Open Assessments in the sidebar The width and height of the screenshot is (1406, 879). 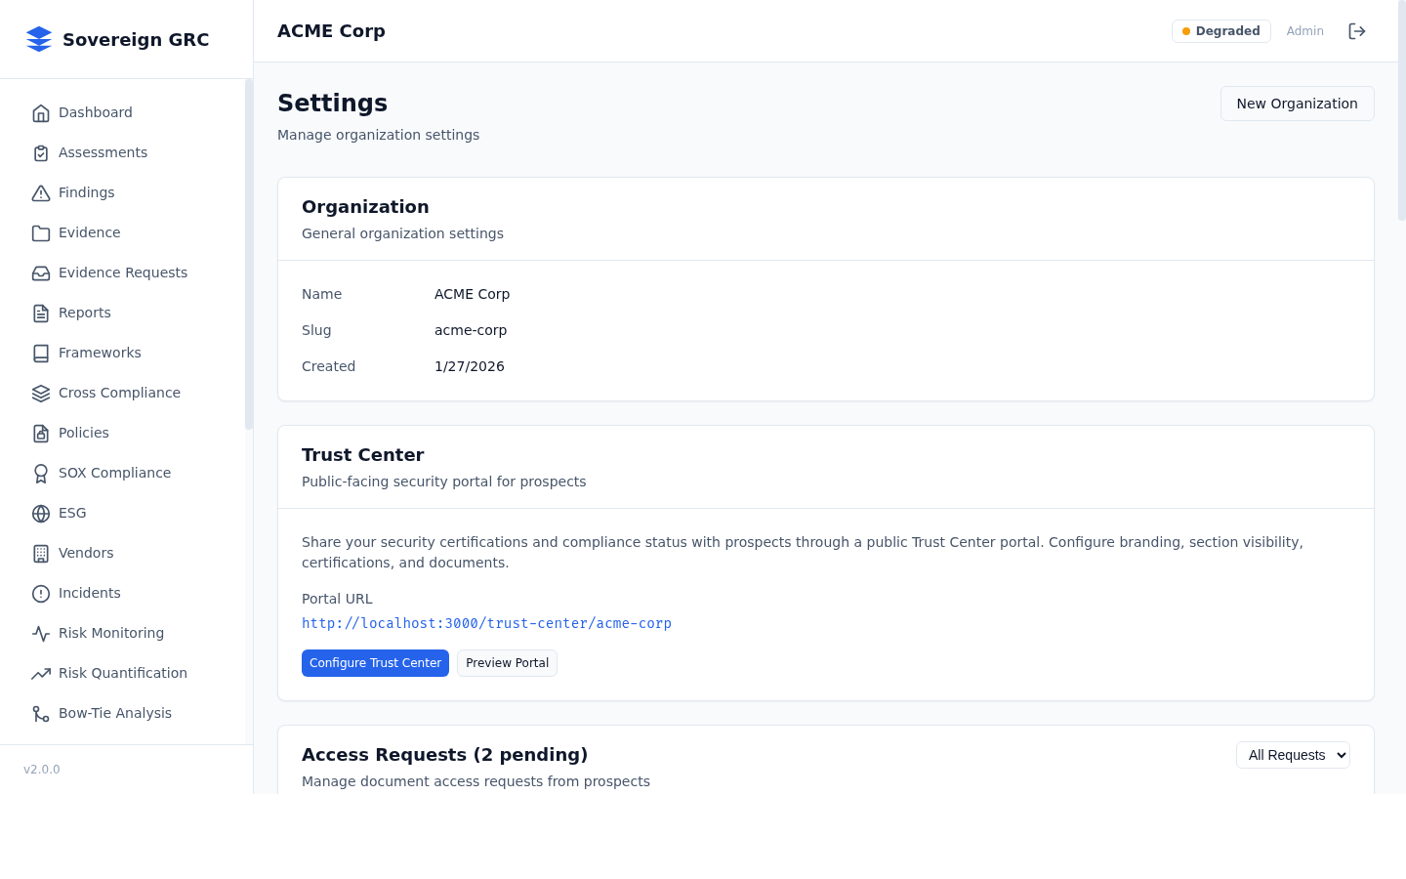(x=103, y=152)
